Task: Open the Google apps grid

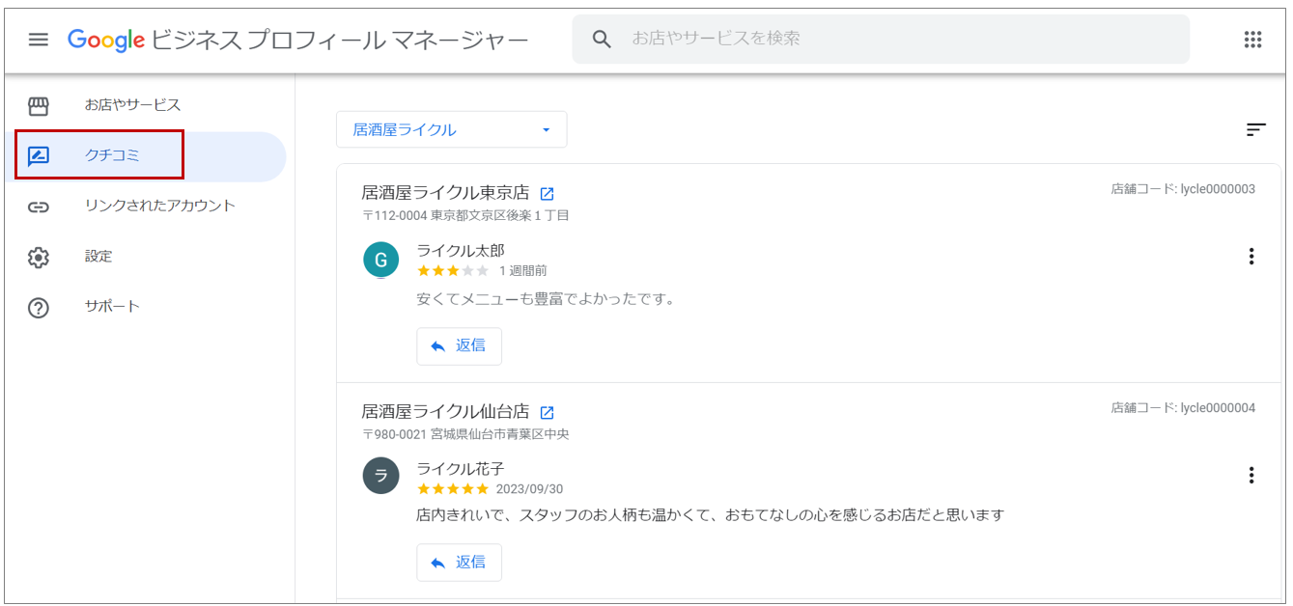Action: tap(1252, 40)
